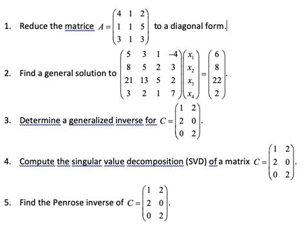Click the word 'singular' in problem 4

point(87,162)
